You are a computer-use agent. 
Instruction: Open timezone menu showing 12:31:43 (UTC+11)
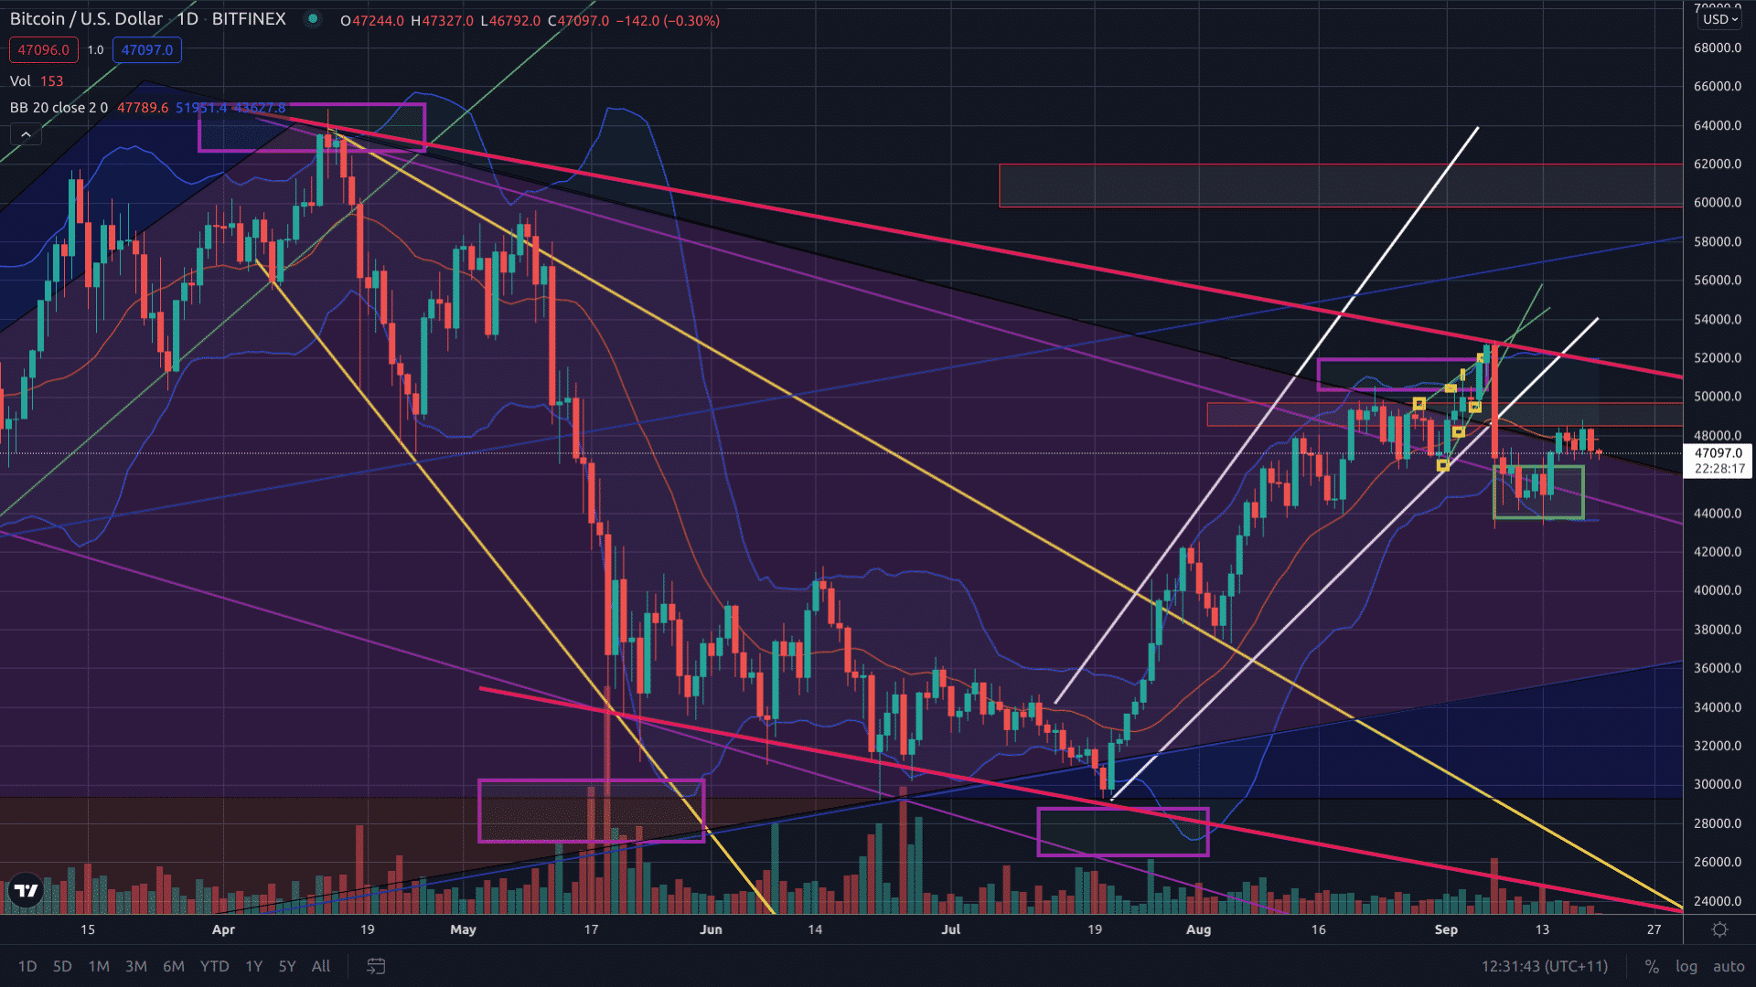(1545, 966)
